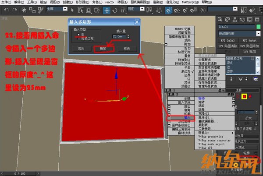The width and height of the screenshot is (263, 176).
Task: Toggle the 2.5D Snaps magnet icon
Action: click(169, 11)
